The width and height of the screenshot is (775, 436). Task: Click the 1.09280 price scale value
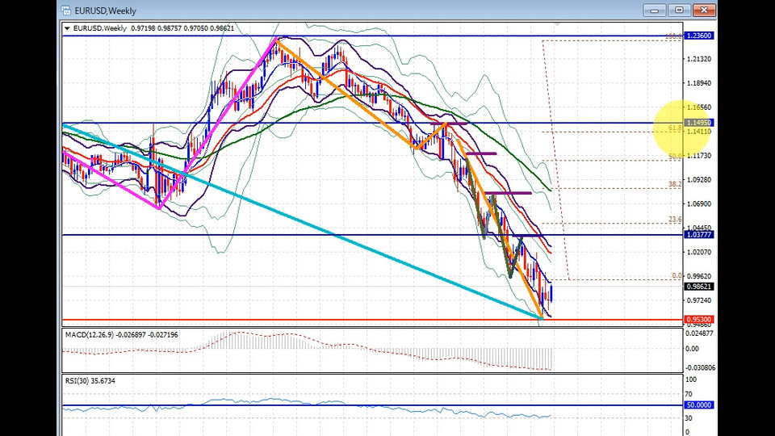[699, 179]
